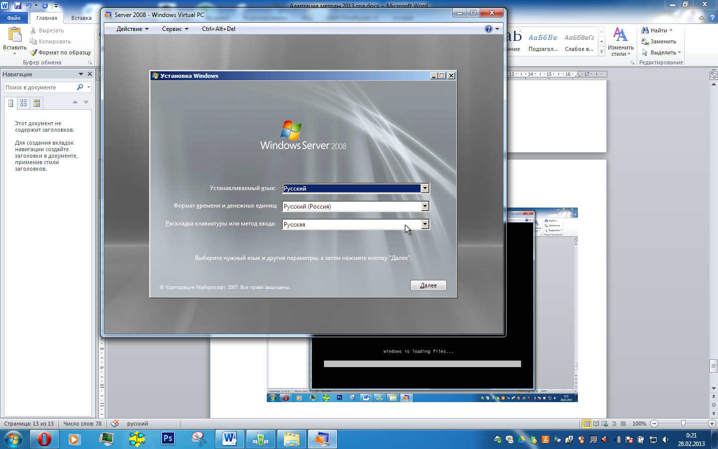Click the 100% zoom level button
718x449 pixels.
[x=639, y=424]
